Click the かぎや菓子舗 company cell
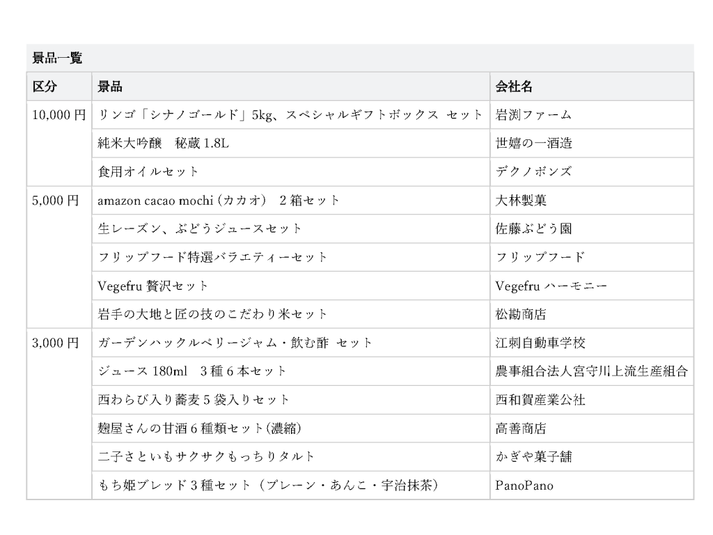Screen dimensions: 713x535 click(592, 456)
